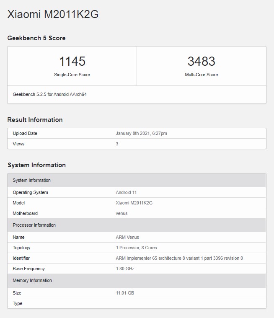Click the single-core score value 1145
The height and width of the screenshot is (318, 274).
[72, 62]
